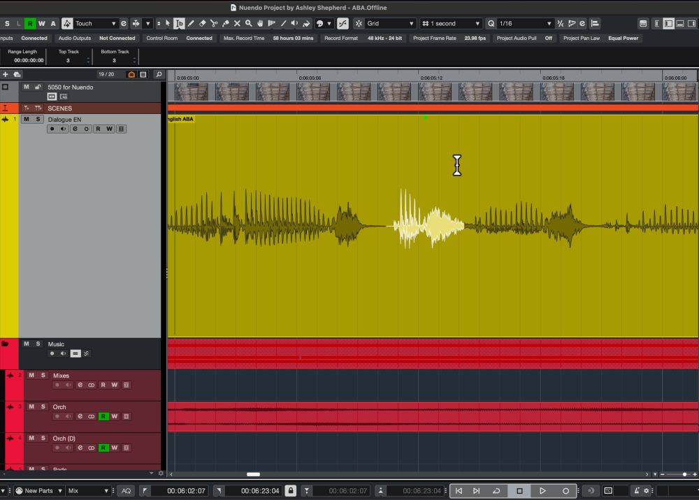Pick the Zoom magnifier tool

pyautogui.click(x=248, y=23)
